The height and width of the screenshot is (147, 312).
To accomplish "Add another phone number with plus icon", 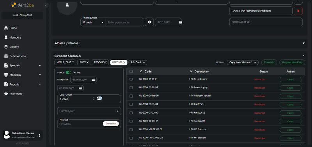I will pos(149,22).
